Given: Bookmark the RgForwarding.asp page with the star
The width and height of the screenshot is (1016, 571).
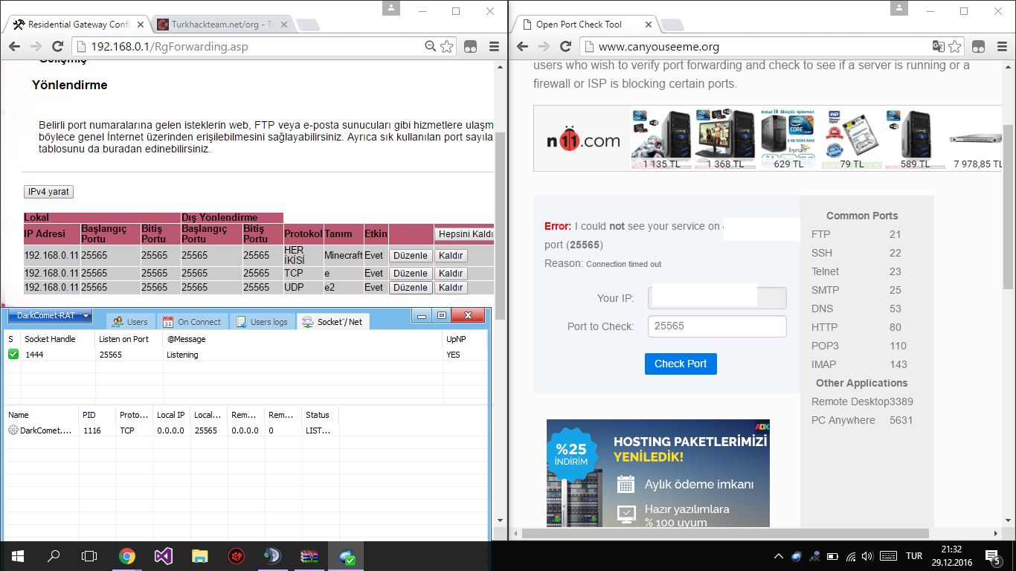Looking at the screenshot, I should (446, 46).
